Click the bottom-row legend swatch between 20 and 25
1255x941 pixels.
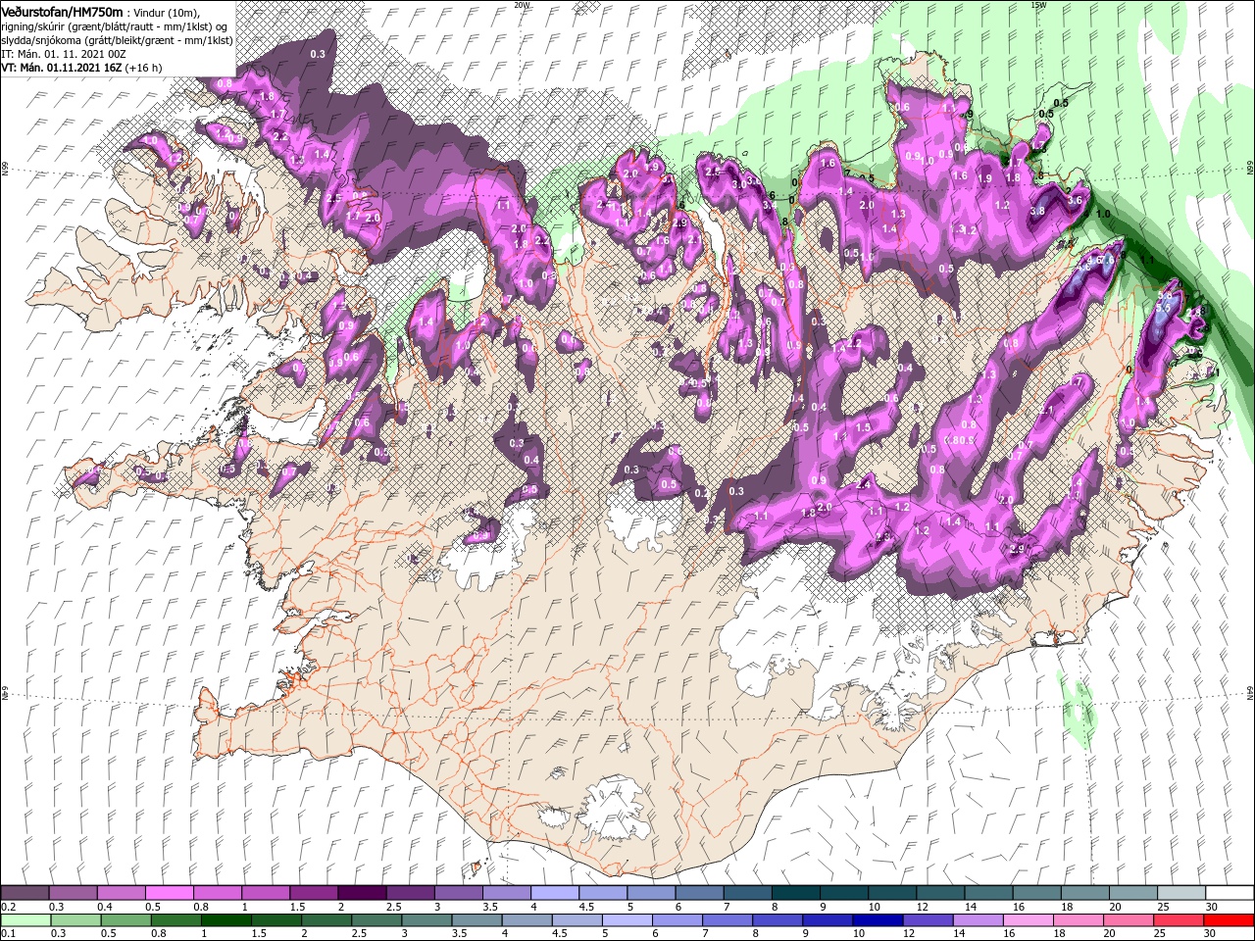[1128, 920]
